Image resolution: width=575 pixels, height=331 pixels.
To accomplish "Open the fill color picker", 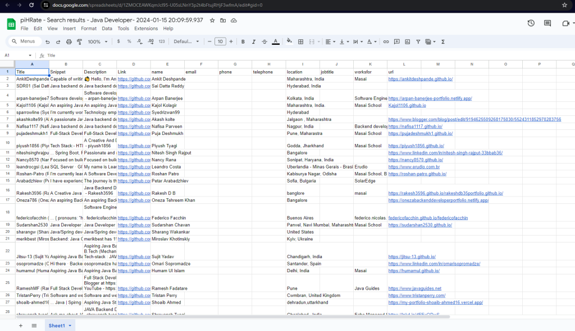I will tap(289, 41).
